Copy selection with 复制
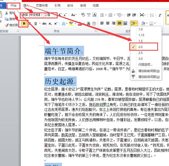Image resolution: width=169 pixels, height=166 pixels. tap(10, 19)
